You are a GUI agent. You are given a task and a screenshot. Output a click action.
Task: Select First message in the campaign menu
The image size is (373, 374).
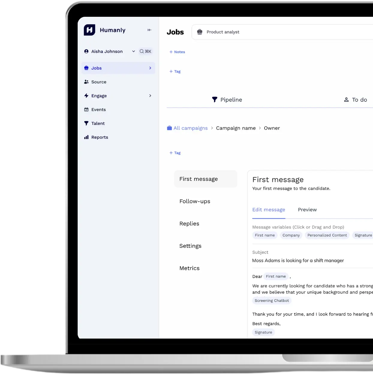(206, 179)
